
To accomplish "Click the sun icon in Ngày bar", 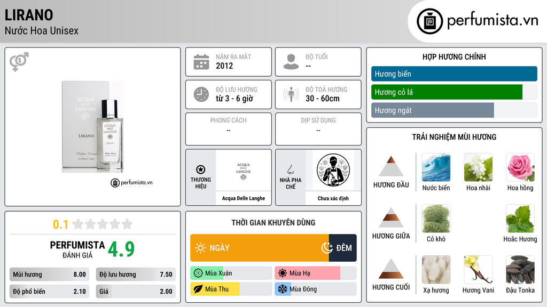I will coord(200,248).
